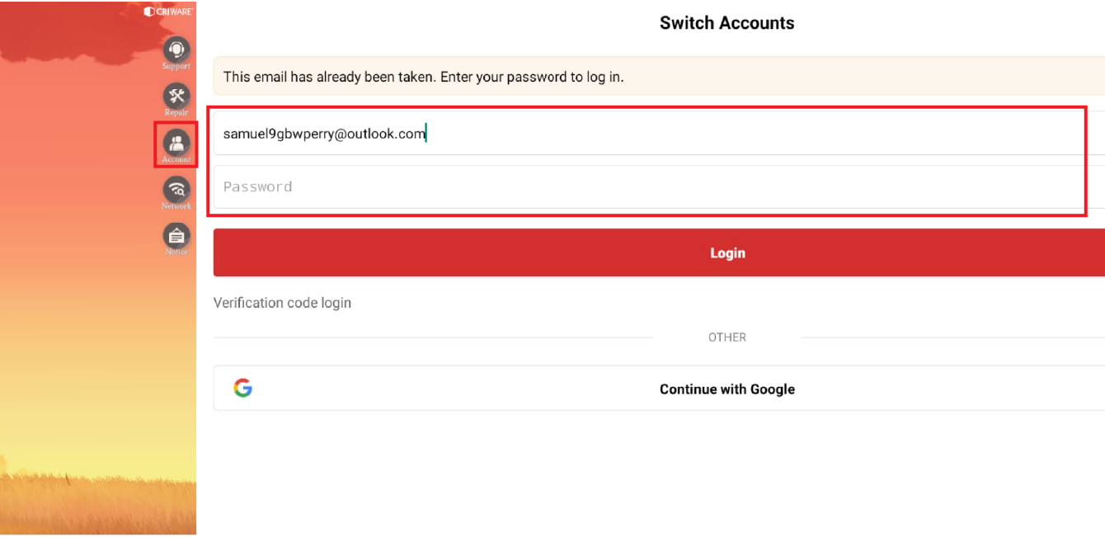
Task: Click the OTHER divider label
Action: (726, 337)
